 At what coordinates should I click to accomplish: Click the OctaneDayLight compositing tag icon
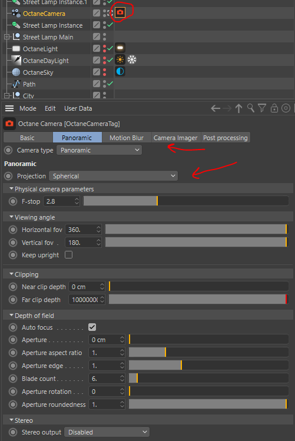132,59
